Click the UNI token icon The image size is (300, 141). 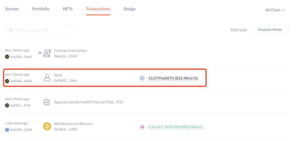tap(142, 127)
